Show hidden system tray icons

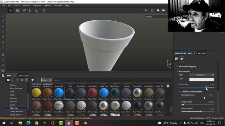coord(181,123)
